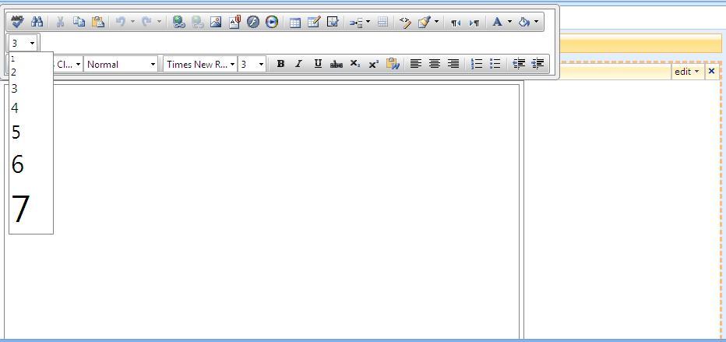Image resolution: width=726 pixels, height=342 pixels.
Task: Open Find and Replace binoculars
Action: pyautogui.click(x=37, y=22)
